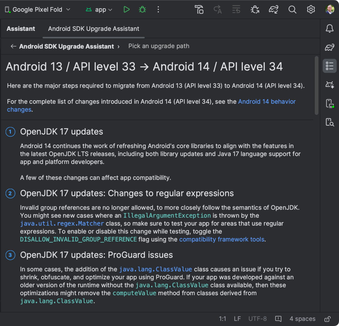339x326 pixels.
Task: Open the Running Devices sidebar icon
Action: (330, 103)
